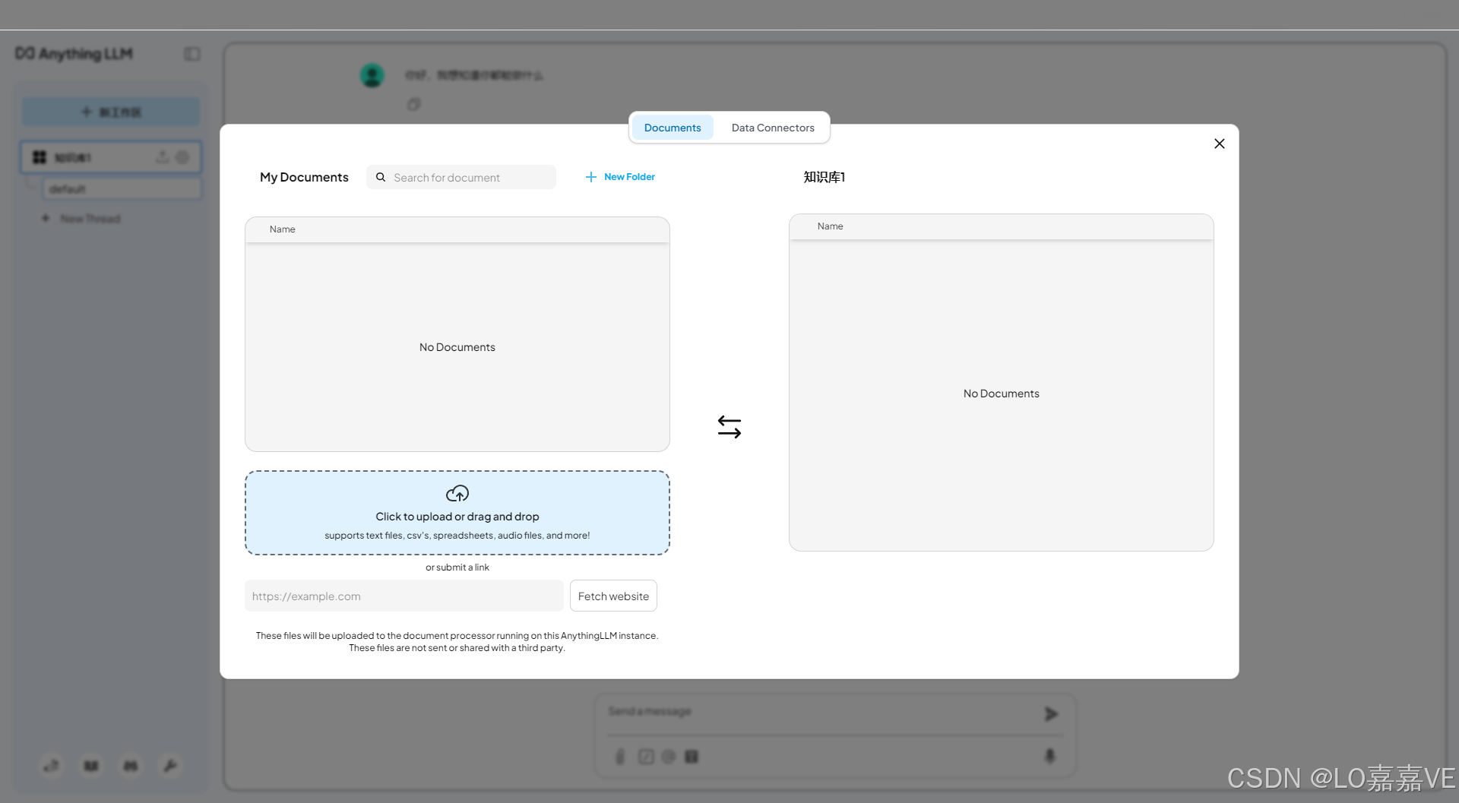
Task: Click No Documents text in 知识库1 panel
Action: pyautogui.click(x=1002, y=394)
